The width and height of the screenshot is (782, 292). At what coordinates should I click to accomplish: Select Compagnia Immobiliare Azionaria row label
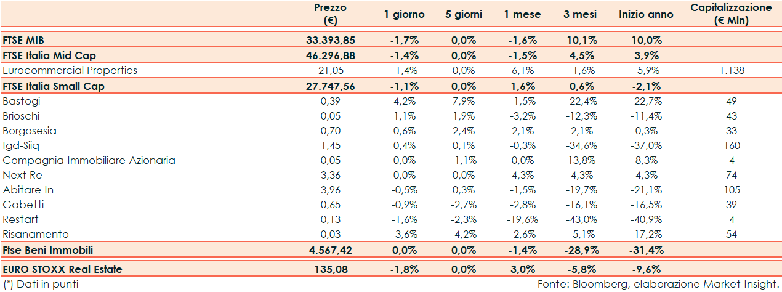(x=89, y=160)
